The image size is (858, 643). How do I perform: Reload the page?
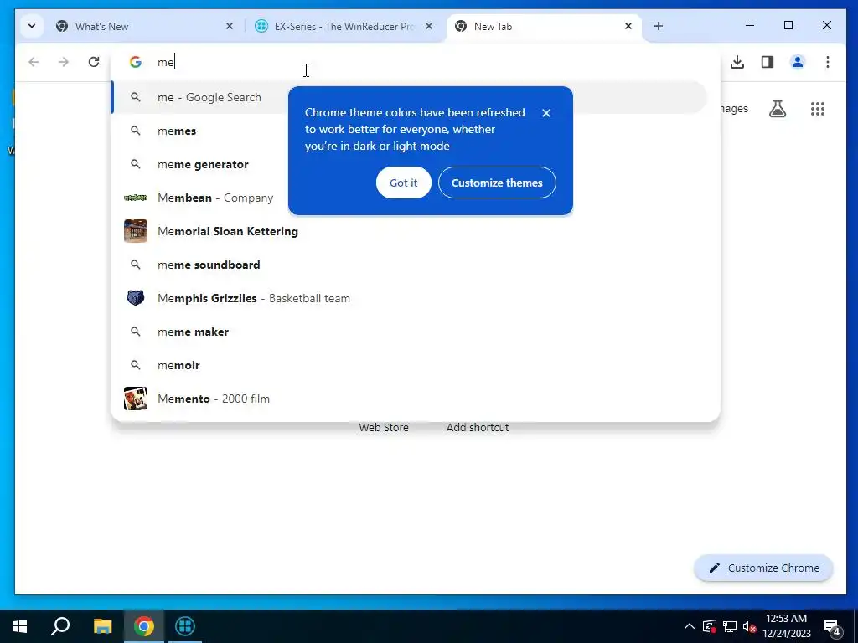tap(94, 62)
